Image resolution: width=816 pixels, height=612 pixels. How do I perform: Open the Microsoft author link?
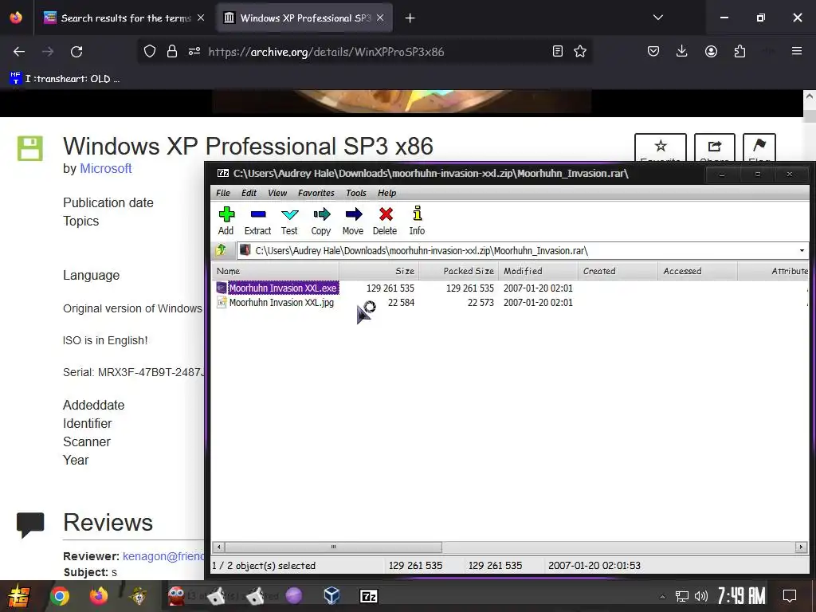106,169
